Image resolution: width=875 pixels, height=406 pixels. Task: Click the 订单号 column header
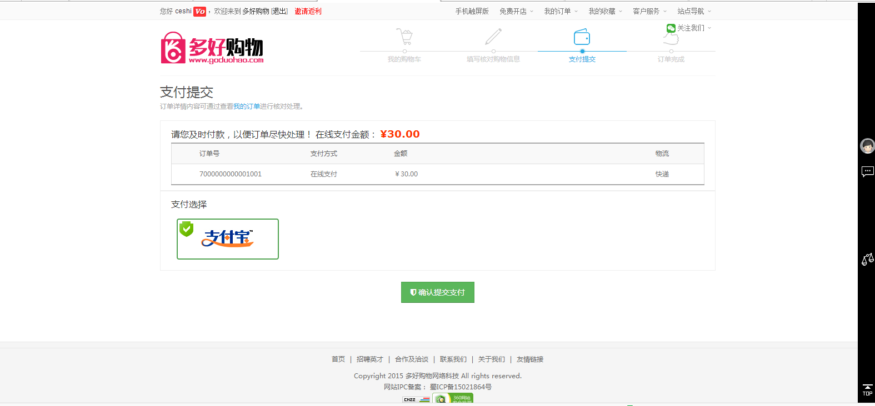(x=209, y=154)
